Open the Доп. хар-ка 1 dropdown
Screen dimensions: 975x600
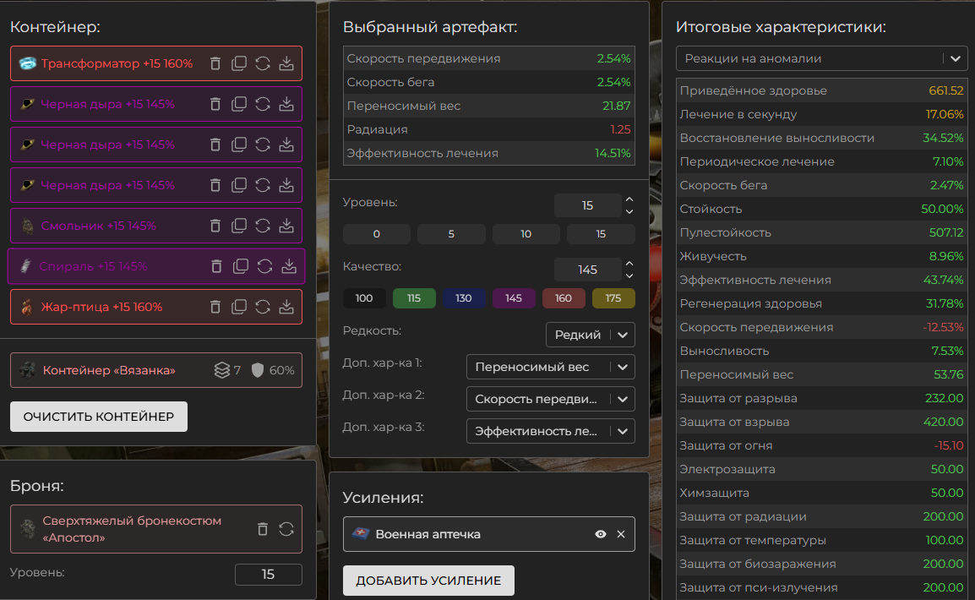click(550, 367)
